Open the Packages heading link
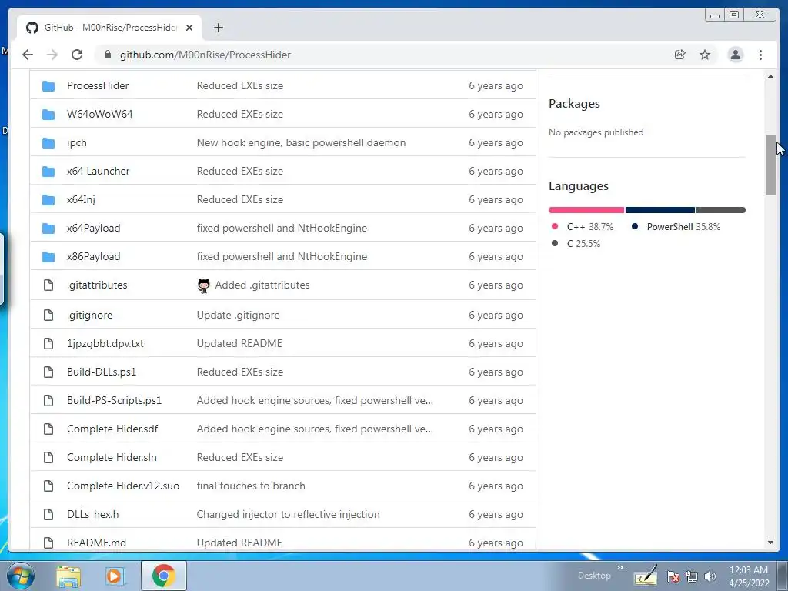Viewport: 788px width, 591px height. pos(574,104)
